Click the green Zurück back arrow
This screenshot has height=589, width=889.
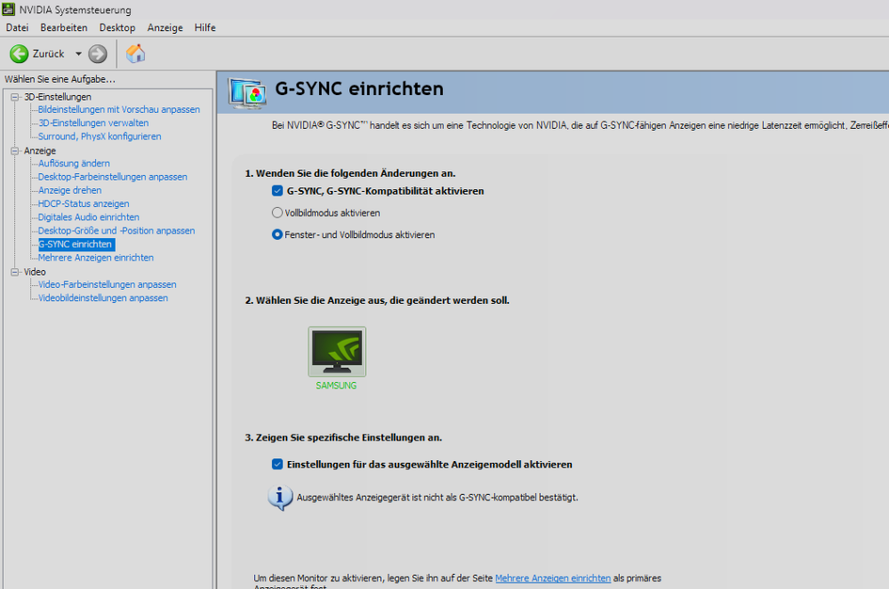(x=19, y=54)
